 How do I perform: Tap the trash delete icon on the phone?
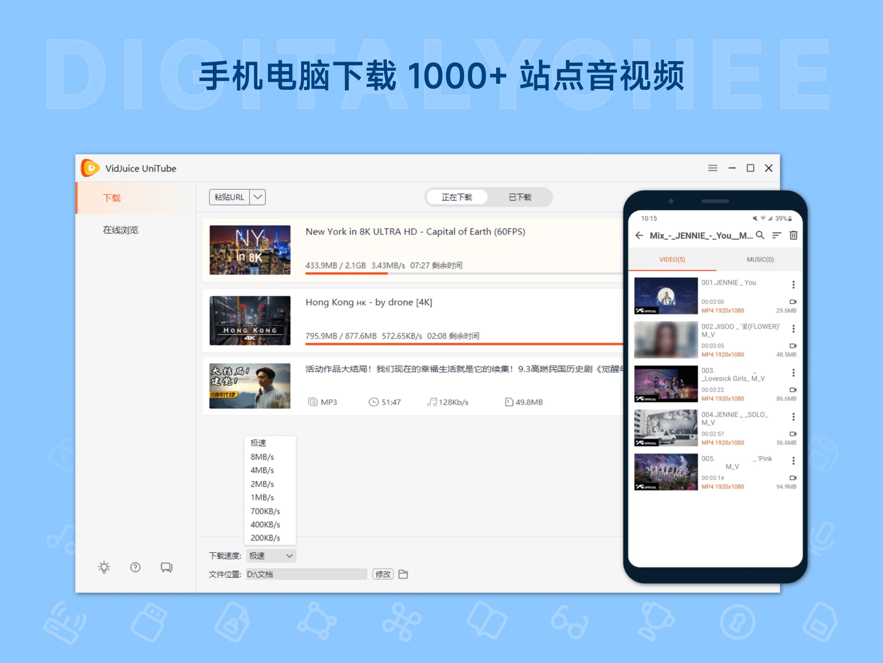[794, 236]
